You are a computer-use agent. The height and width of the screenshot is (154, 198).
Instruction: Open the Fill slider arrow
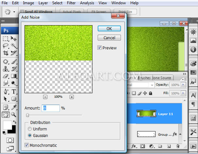(x=183, y=93)
